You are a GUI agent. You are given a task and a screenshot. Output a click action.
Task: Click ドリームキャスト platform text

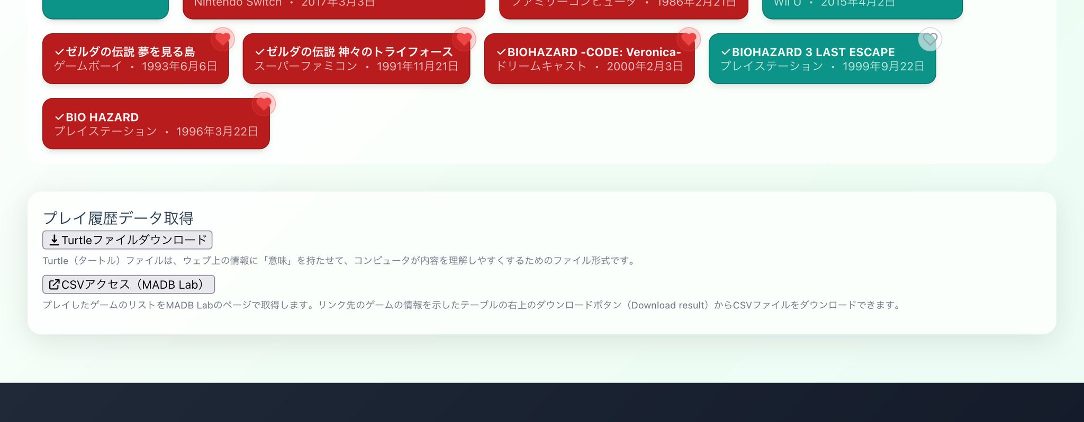pos(541,67)
